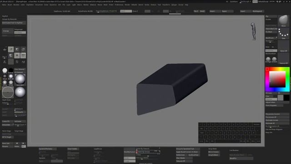This screenshot has height=164, width=291.
Task: Click Decimate All button
Action: pyautogui.click(x=277, y=123)
